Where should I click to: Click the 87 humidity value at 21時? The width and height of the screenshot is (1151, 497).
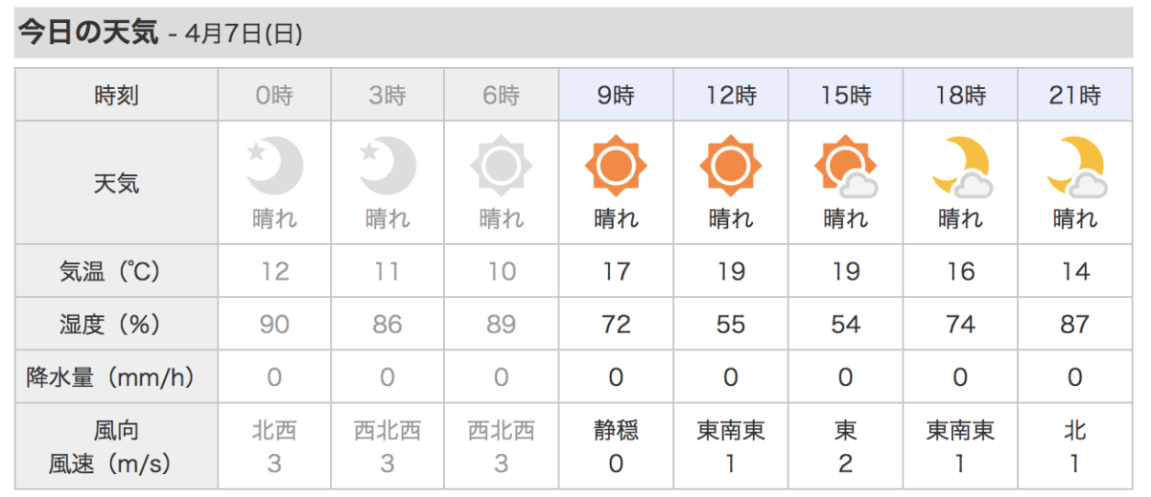tap(1075, 325)
